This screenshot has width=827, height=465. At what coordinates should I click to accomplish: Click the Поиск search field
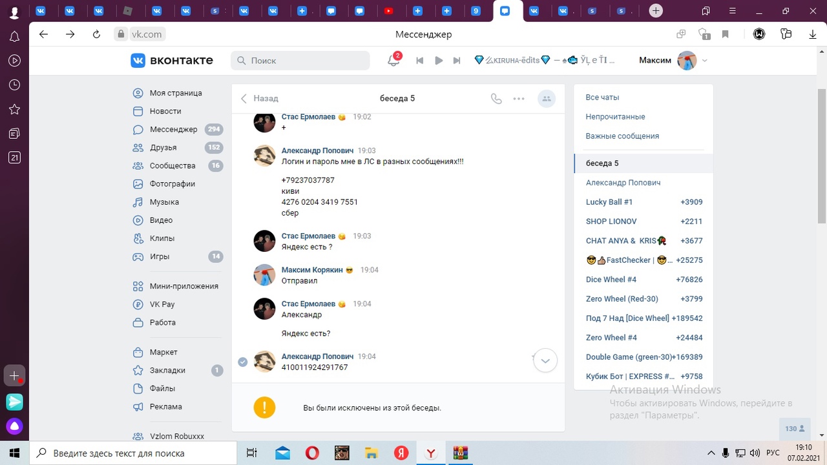tap(300, 61)
